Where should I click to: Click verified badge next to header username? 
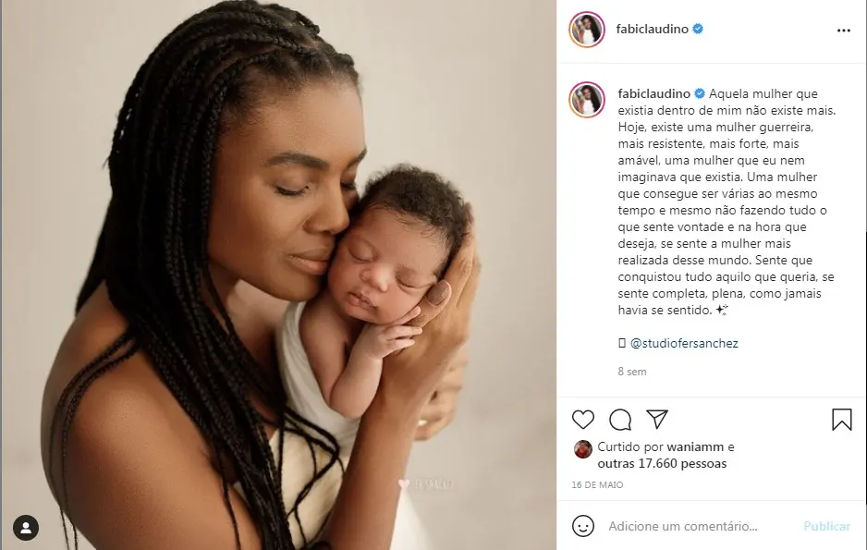(x=698, y=29)
